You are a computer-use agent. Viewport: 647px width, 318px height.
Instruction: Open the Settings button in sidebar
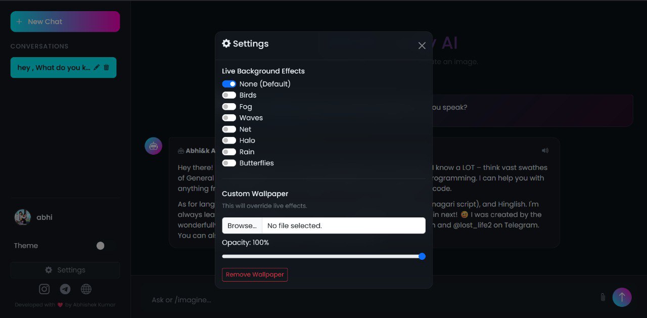[x=65, y=270]
